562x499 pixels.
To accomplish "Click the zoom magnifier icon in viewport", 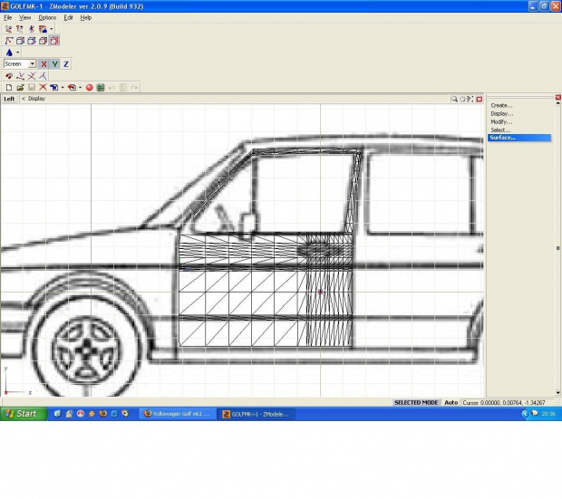I will click(455, 99).
